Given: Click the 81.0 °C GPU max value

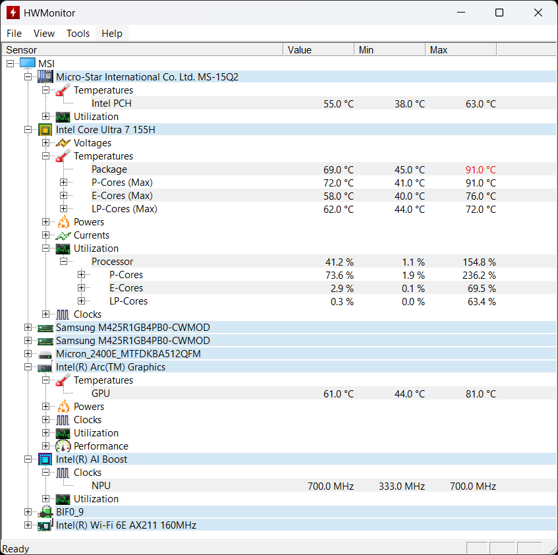Looking at the screenshot, I should tap(481, 394).
